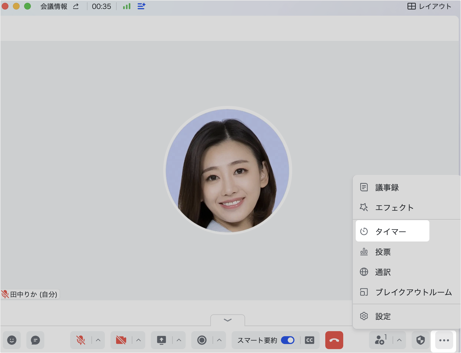Expand the microphone options arrow
Viewport: 461px width, 353px height.
pos(98,340)
